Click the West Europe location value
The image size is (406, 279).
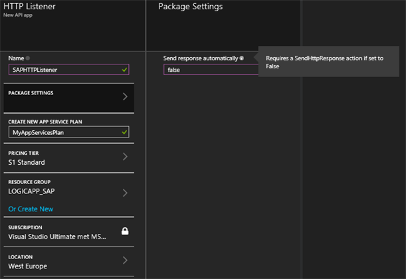click(x=28, y=266)
